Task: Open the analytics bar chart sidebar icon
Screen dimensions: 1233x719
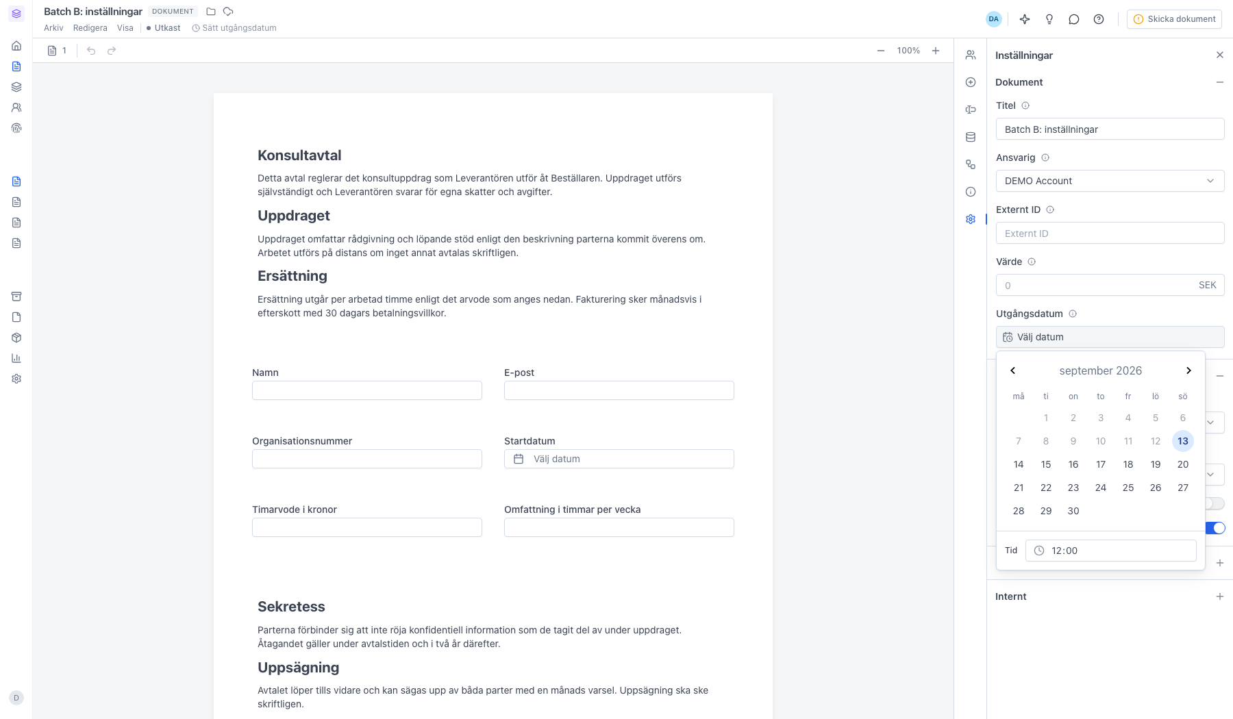Action: 16,358
